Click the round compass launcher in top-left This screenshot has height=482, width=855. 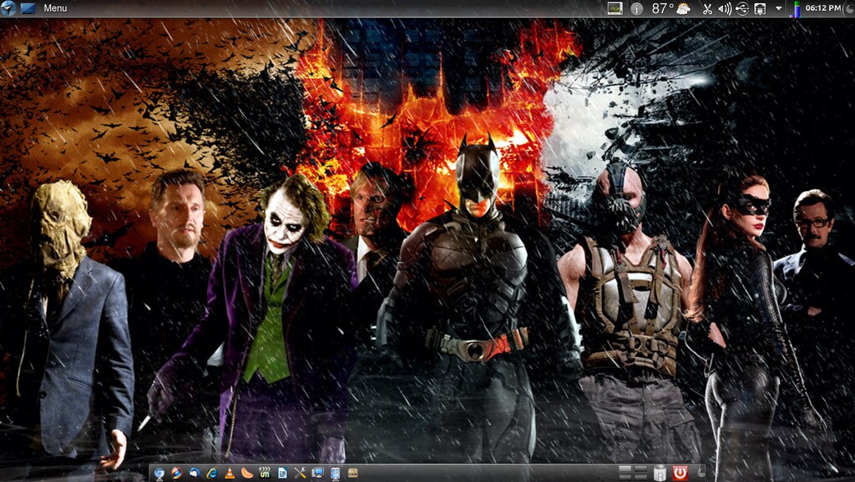pos(8,8)
